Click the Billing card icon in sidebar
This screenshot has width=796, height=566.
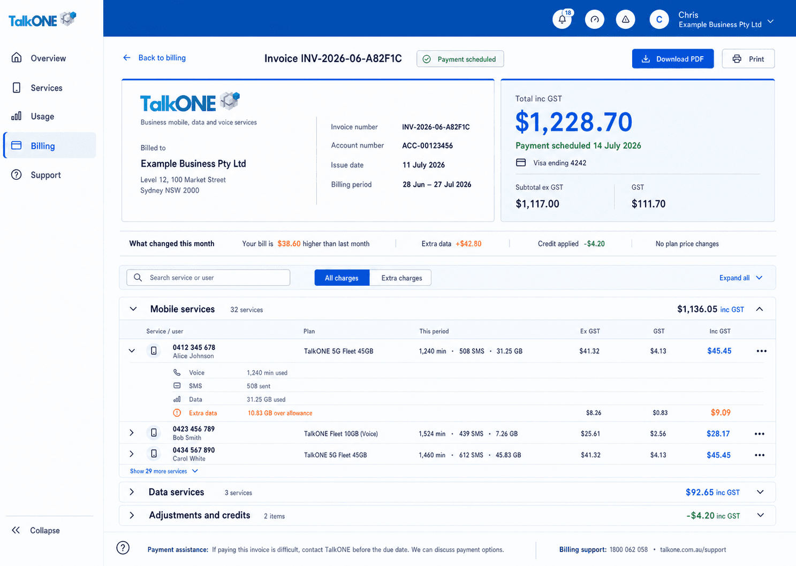click(17, 146)
